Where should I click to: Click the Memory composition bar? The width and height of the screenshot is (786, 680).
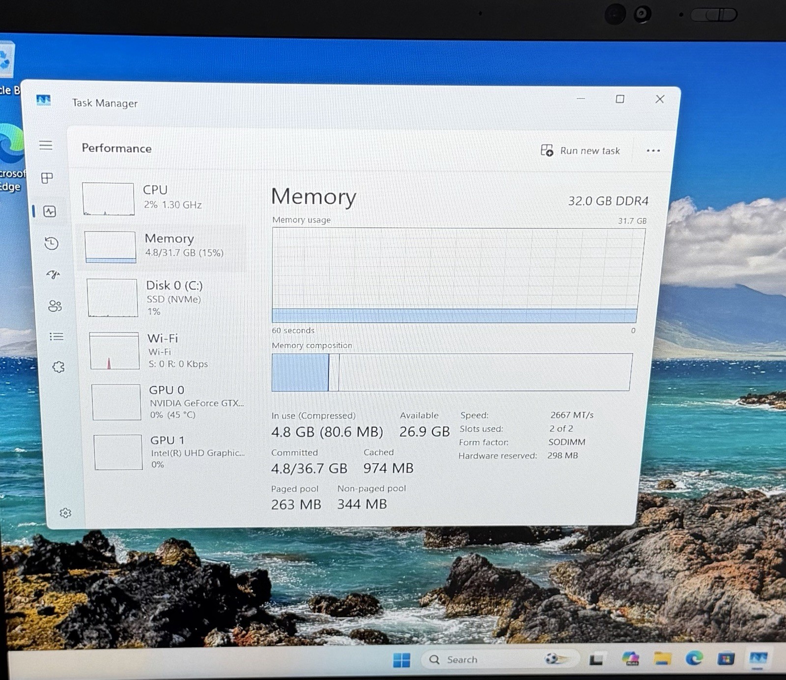tap(451, 372)
